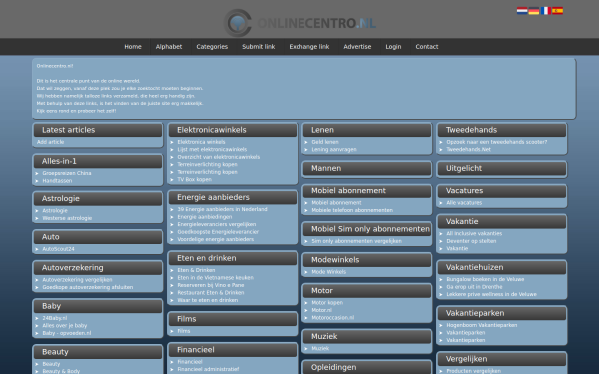
Task: Open the Login page
Action: click(393, 47)
